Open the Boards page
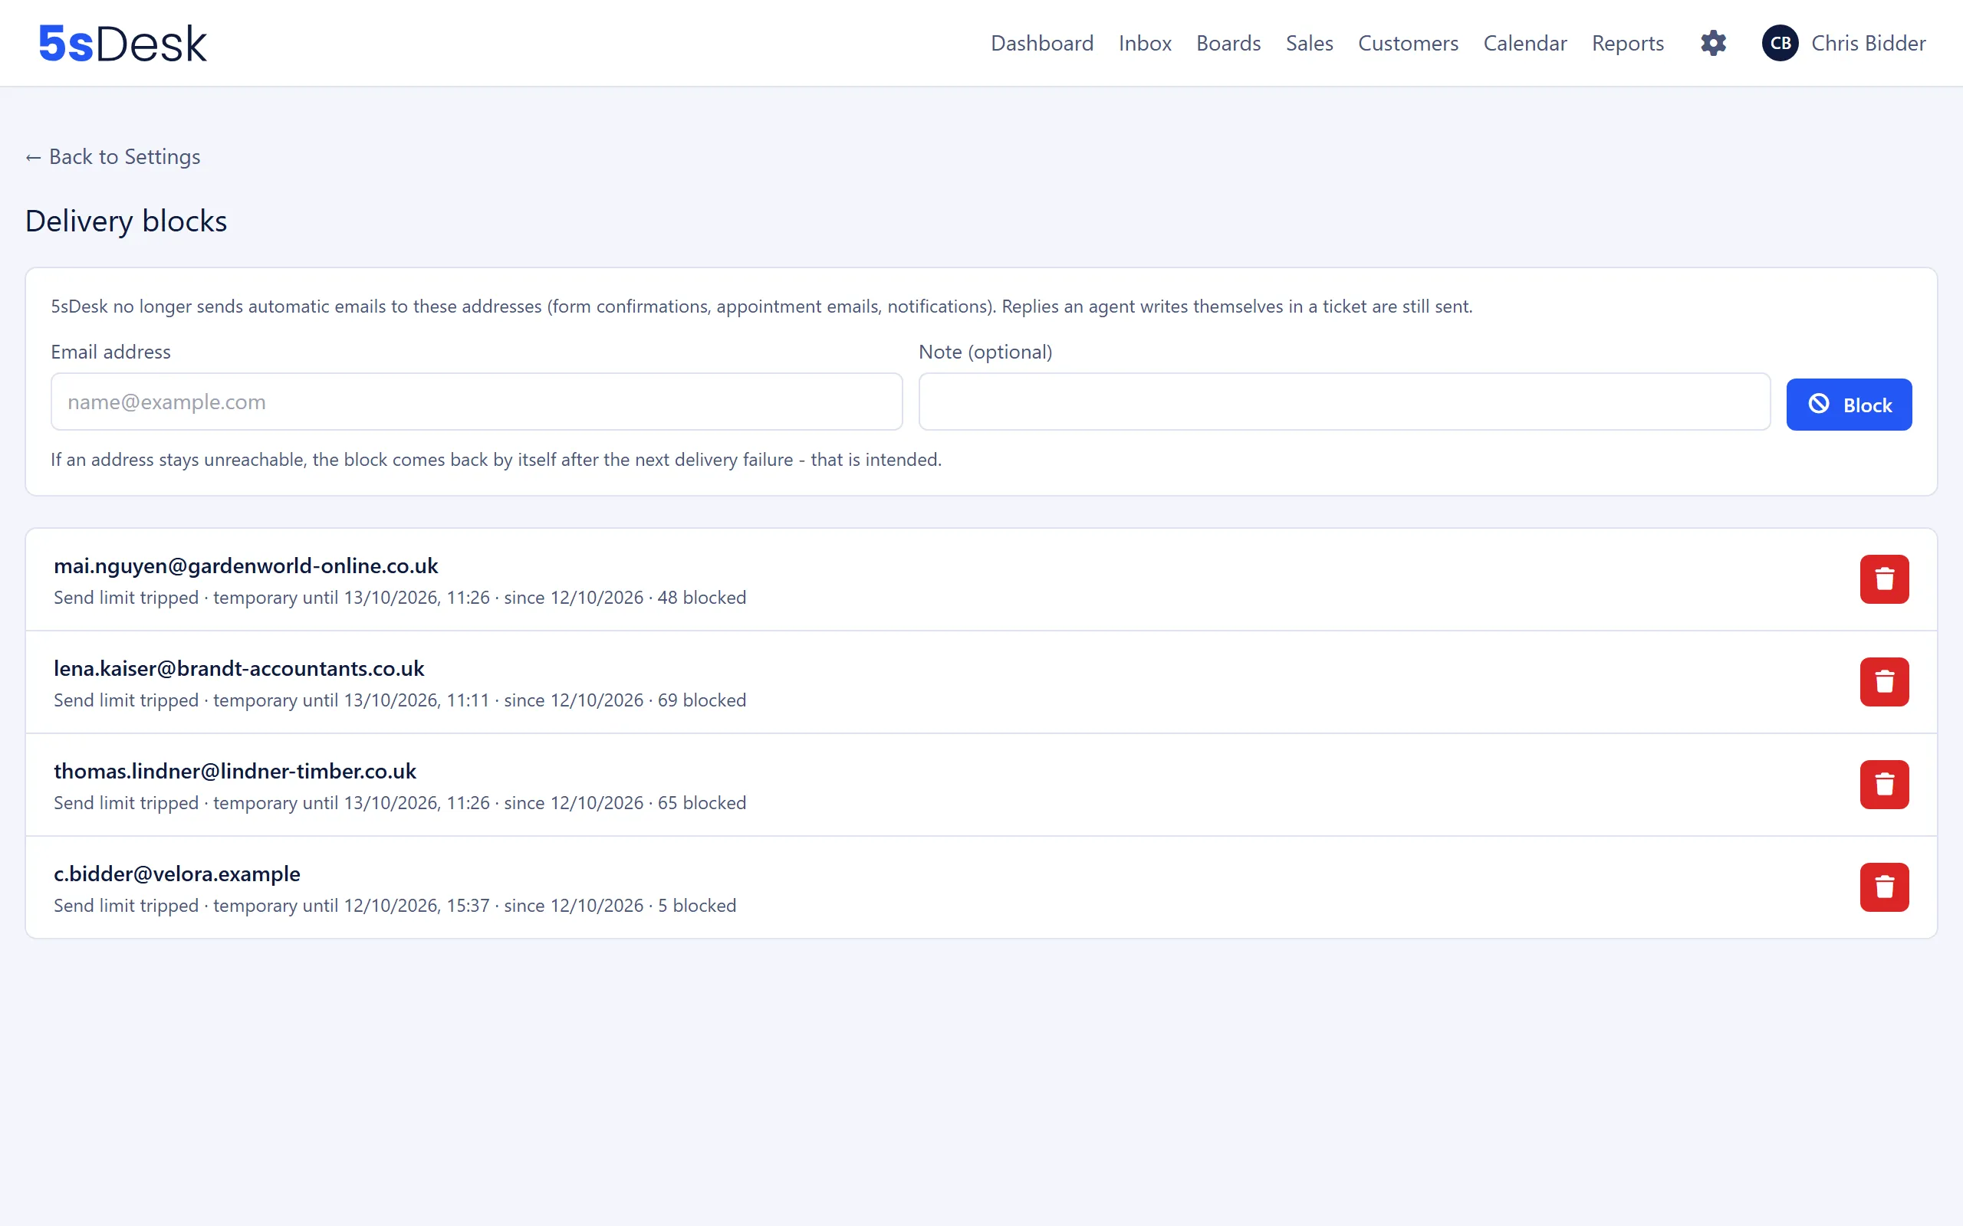Image resolution: width=1963 pixels, height=1226 pixels. [x=1228, y=43]
